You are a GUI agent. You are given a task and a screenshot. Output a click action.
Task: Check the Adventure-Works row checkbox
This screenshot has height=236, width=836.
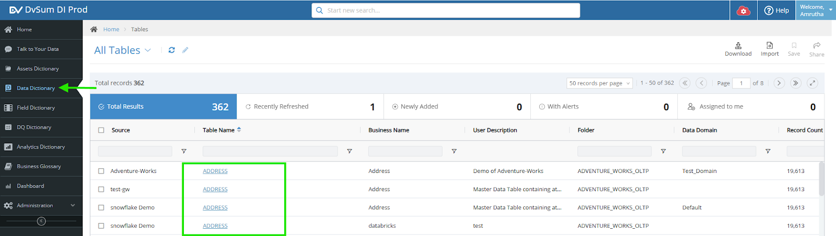pyautogui.click(x=101, y=171)
